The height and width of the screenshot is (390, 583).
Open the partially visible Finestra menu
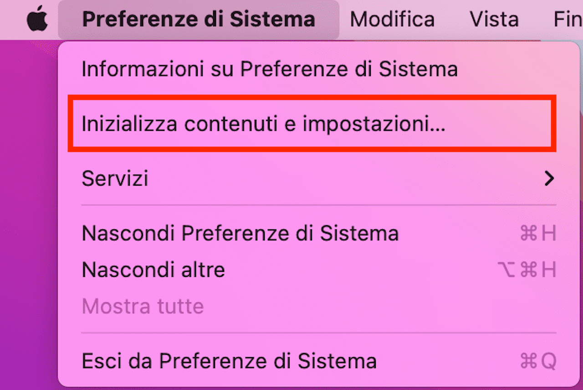(568, 19)
